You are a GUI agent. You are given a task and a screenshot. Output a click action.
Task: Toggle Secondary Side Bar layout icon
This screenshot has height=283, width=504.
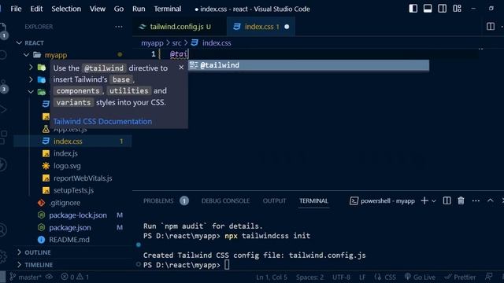(x=442, y=9)
